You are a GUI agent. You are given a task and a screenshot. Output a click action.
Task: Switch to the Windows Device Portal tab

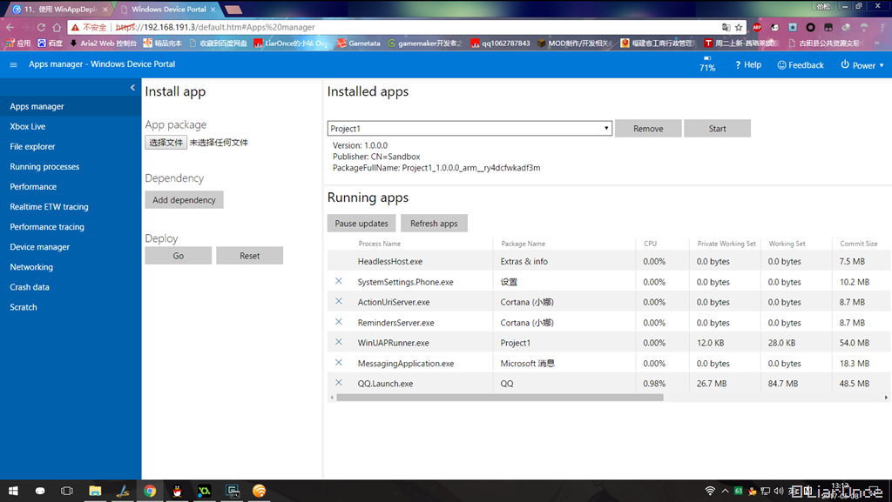[168, 9]
